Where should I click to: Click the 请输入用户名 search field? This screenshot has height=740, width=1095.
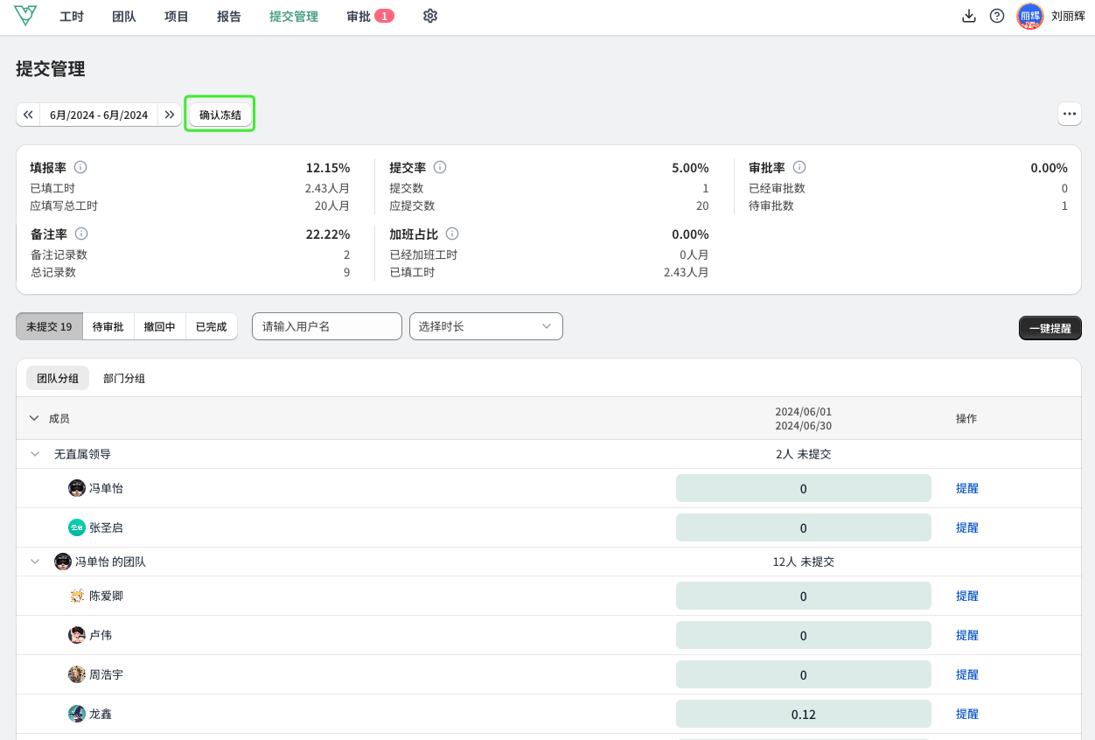[326, 326]
